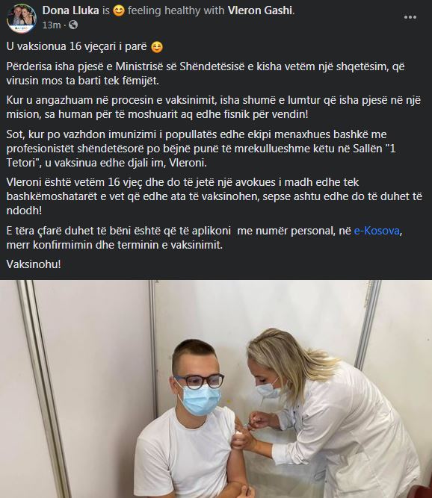Viewport: 432px width, 498px height.
Task: Click the 13m post timestamp
Action: pyautogui.click(x=52, y=25)
